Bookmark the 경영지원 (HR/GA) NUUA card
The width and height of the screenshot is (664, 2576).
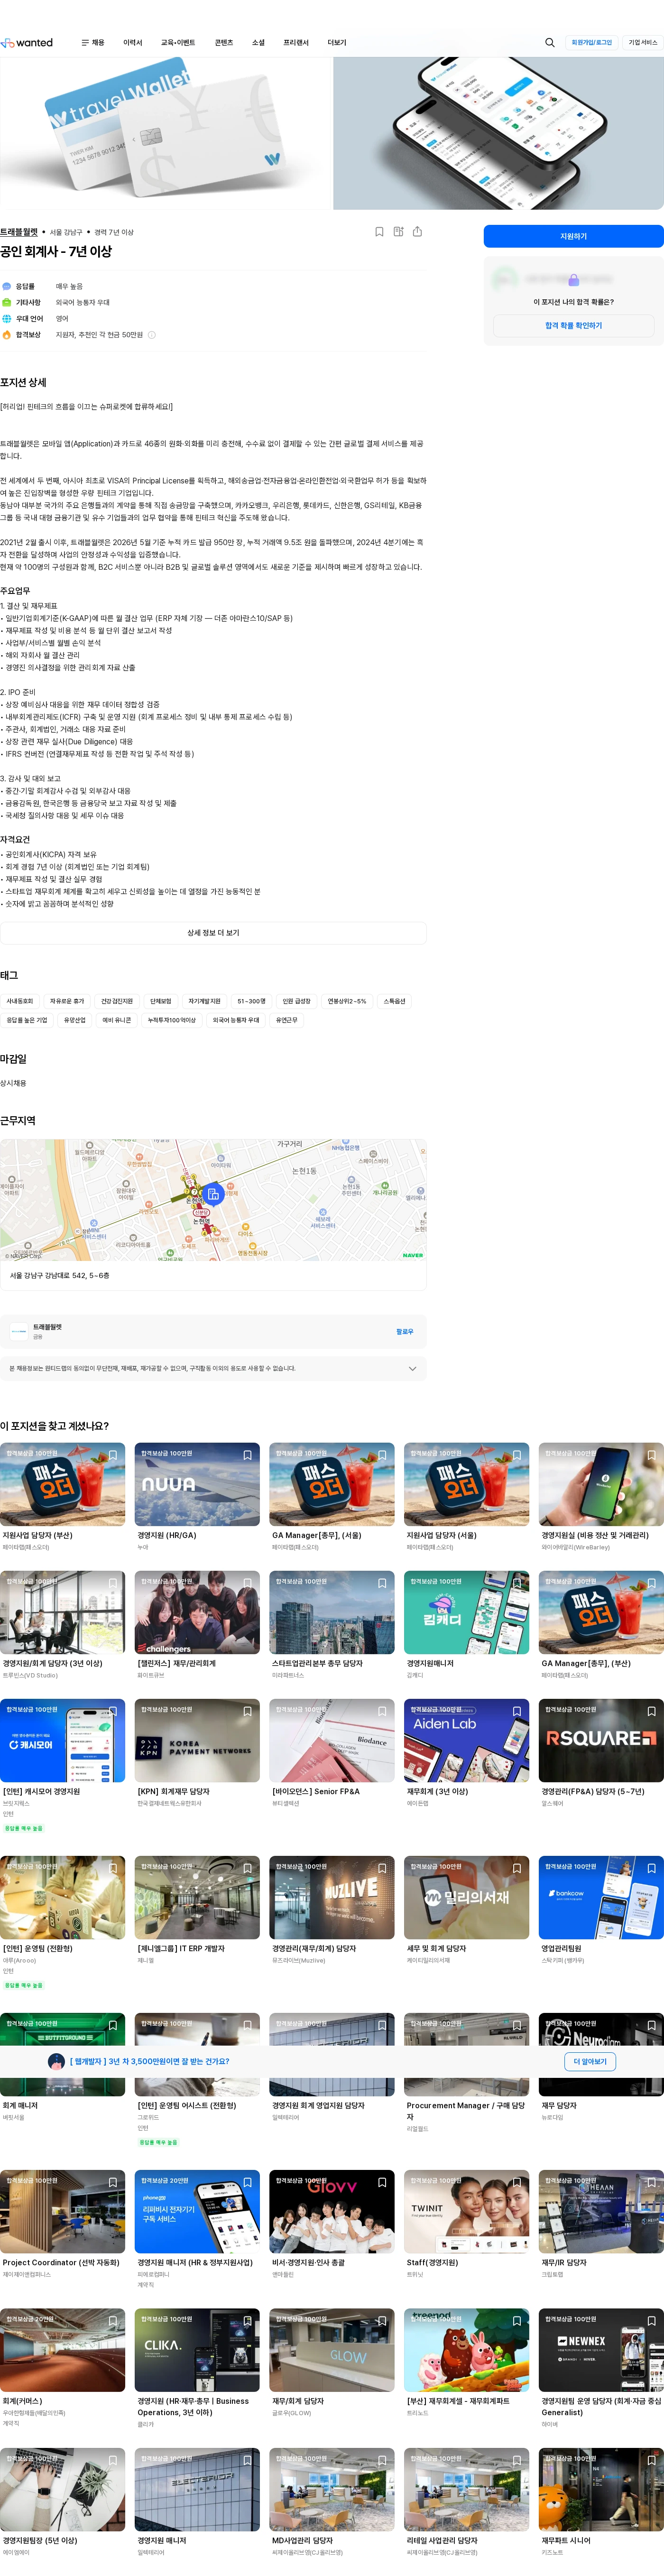[247, 1455]
